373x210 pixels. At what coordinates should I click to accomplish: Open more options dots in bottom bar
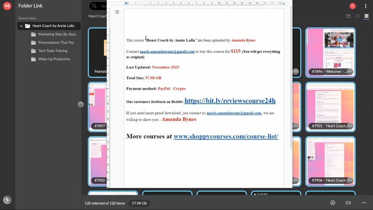tap(364, 203)
